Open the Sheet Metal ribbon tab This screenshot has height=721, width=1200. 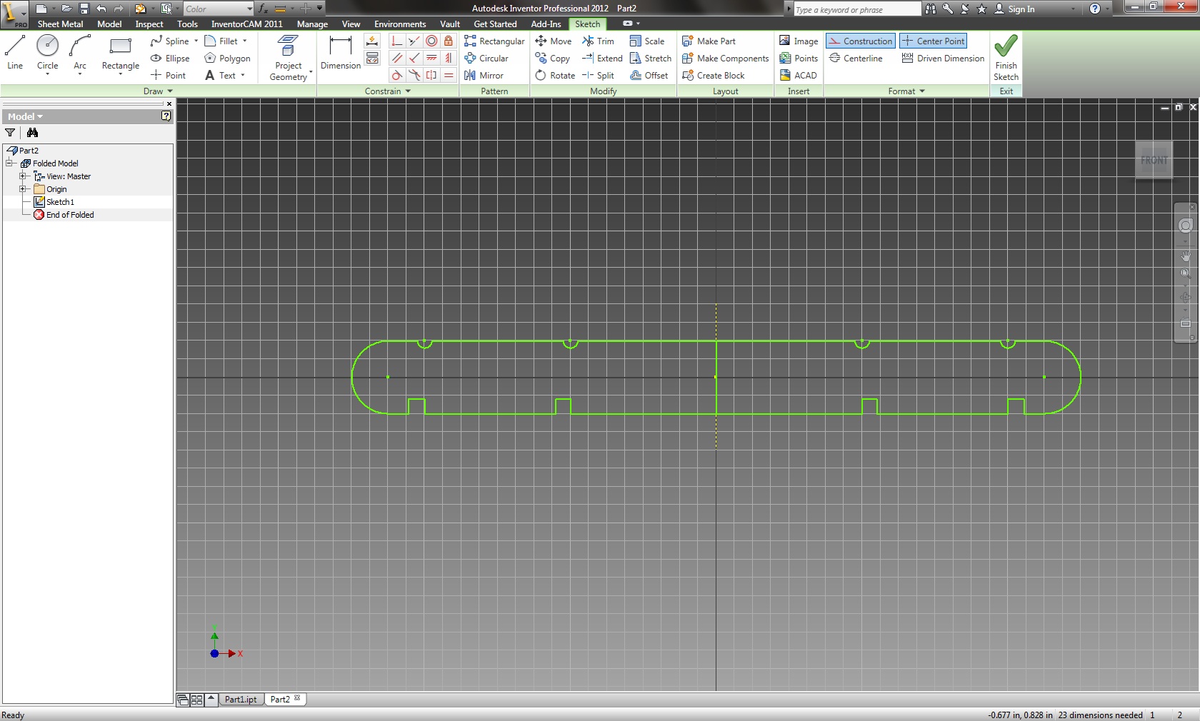60,24
